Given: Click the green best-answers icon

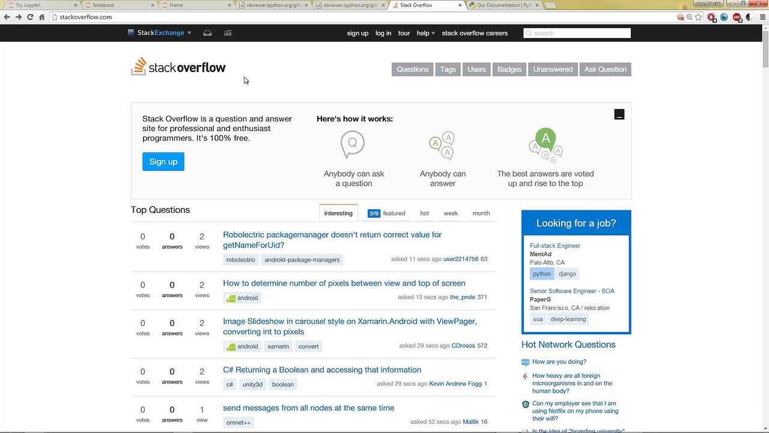Looking at the screenshot, I should 546,145.
